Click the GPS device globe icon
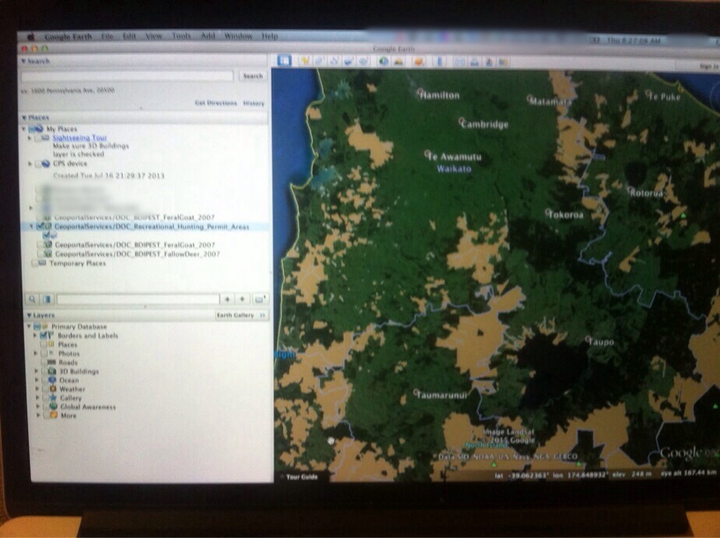This screenshot has height=538, width=720. click(x=45, y=163)
